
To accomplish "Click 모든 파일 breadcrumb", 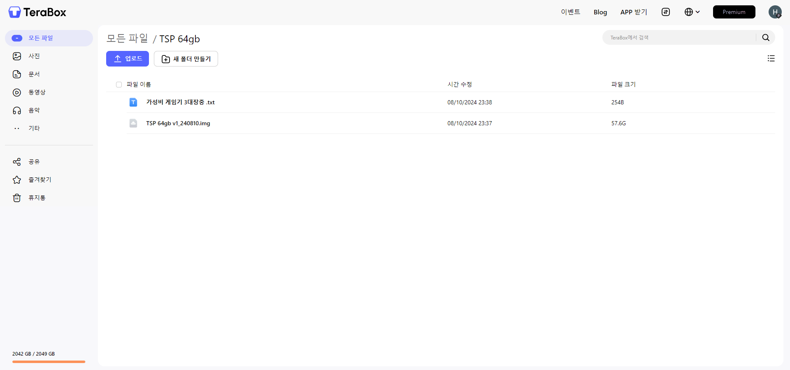I will tap(127, 39).
